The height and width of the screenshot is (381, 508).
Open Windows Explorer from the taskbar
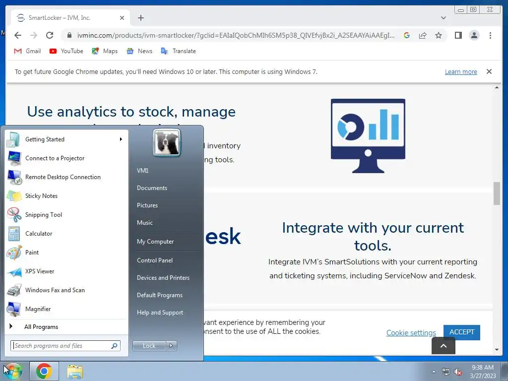75,371
